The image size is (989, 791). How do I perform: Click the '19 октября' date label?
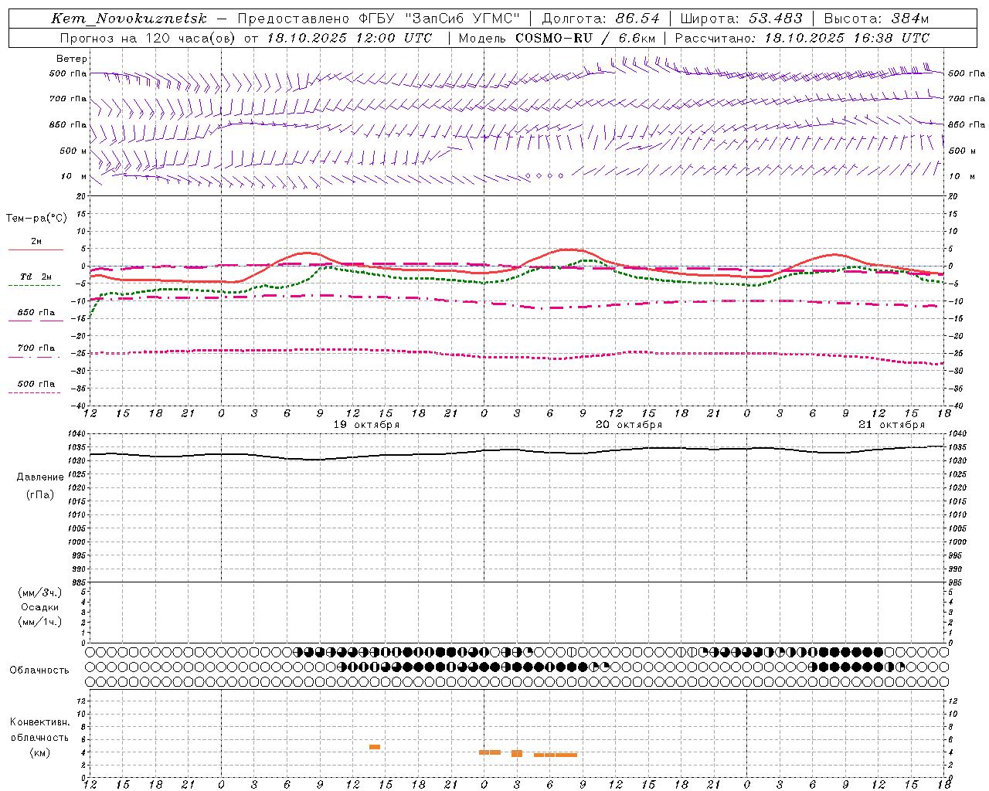(x=366, y=425)
